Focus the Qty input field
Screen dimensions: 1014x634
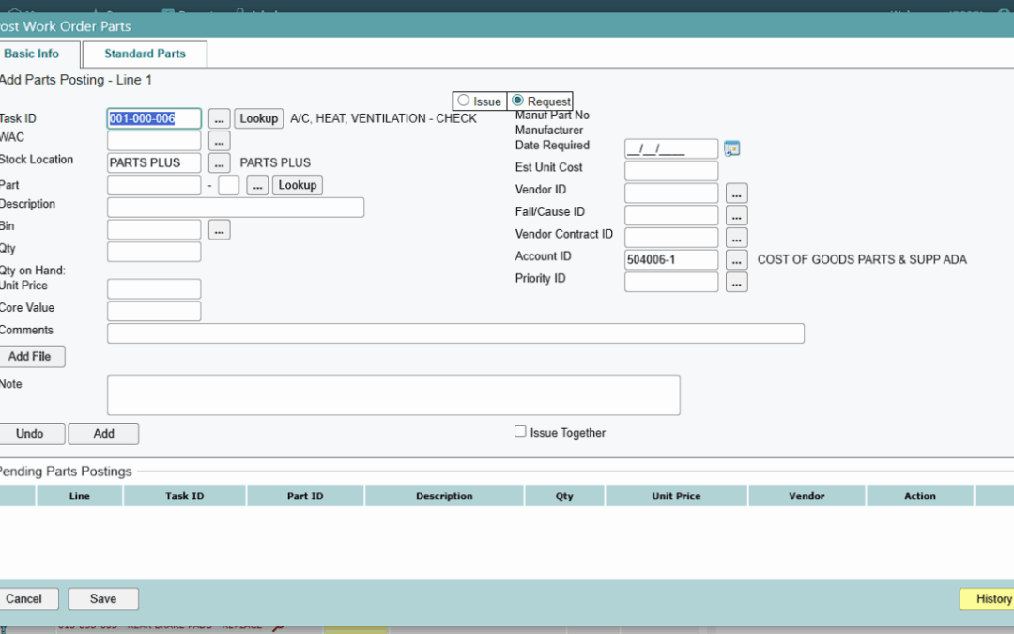tap(154, 253)
